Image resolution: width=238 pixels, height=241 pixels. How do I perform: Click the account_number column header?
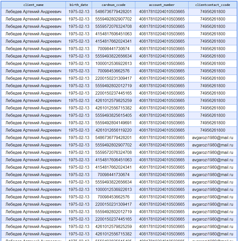tap(162, 5)
